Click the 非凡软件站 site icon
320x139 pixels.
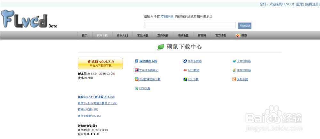click(234, 70)
